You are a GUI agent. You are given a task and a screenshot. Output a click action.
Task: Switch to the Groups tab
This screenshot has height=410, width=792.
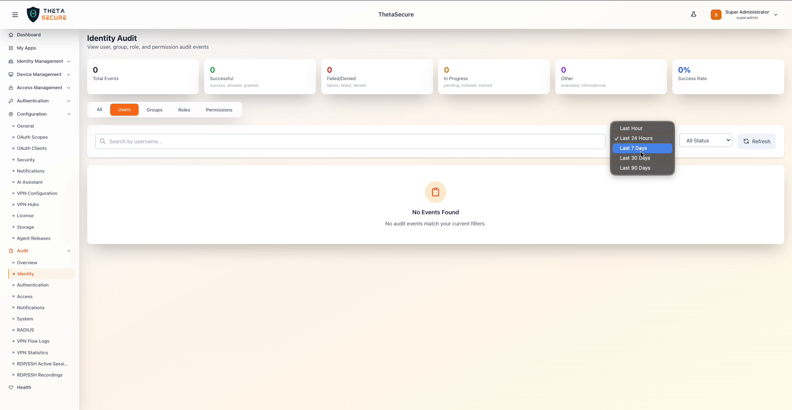(154, 110)
